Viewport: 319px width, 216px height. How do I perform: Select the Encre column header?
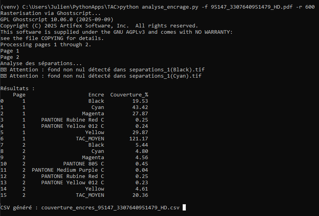click(x=96, y=95)
